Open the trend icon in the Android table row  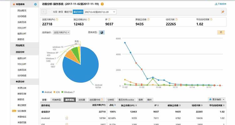click(x=67, y=118)
